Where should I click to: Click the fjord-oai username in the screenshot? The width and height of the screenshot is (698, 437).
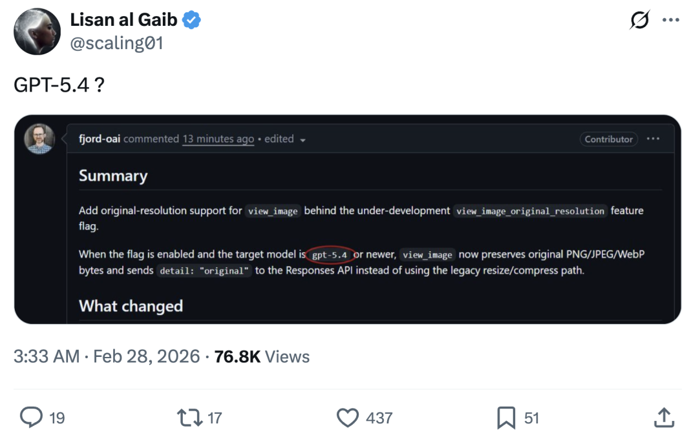coord(99,139)
